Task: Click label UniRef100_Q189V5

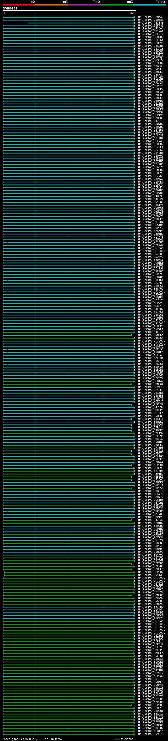Action: [151, 346]
